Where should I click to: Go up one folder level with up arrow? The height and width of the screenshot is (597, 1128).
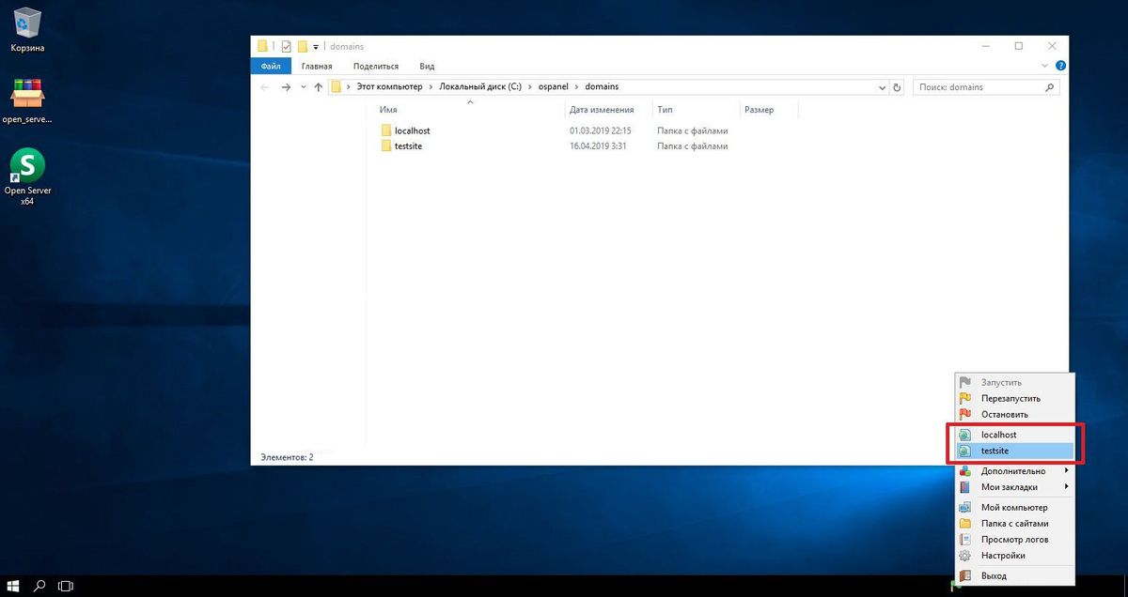pyautogui.click(x=319, y=86)
